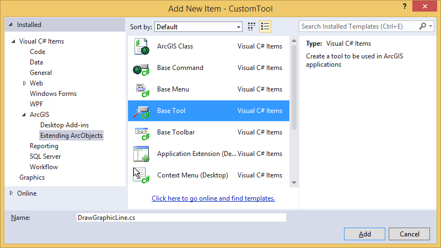Select the Base Toolbar template icon
Viewport: 441px width, 248px height.
click(141, 132)
